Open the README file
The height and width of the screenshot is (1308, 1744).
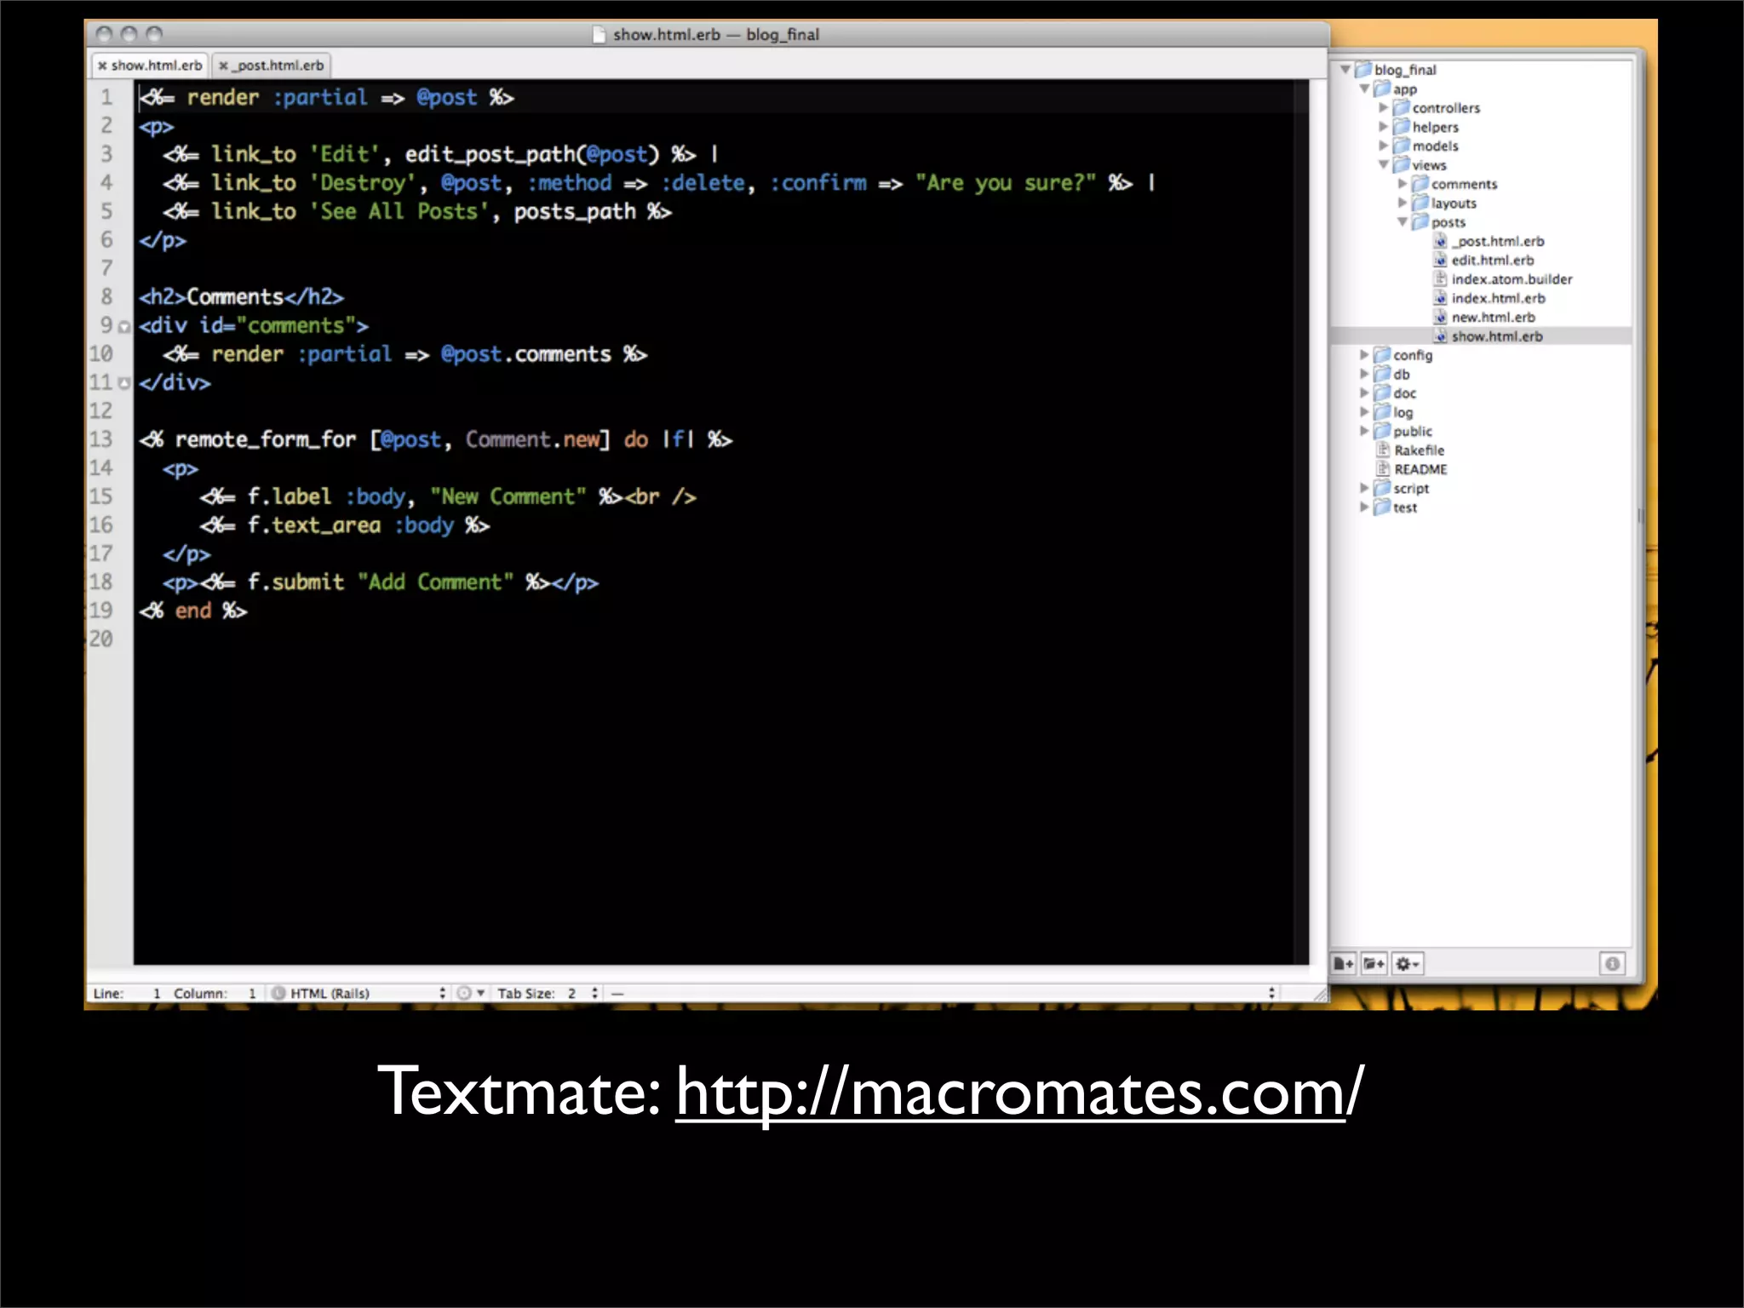[x=1420, y=469]
